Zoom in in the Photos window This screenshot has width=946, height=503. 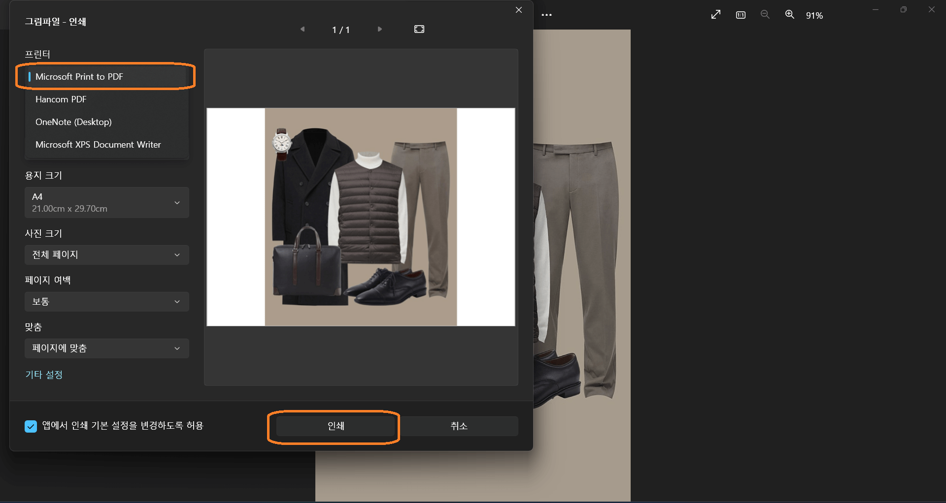(790, 15)
